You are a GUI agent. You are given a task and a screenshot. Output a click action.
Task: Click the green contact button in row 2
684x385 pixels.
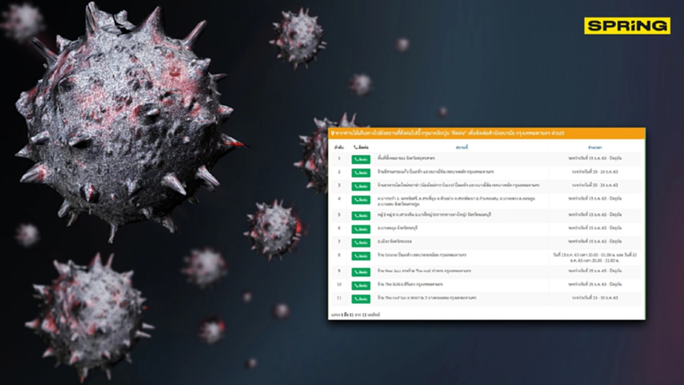click(x=361, y=173)
